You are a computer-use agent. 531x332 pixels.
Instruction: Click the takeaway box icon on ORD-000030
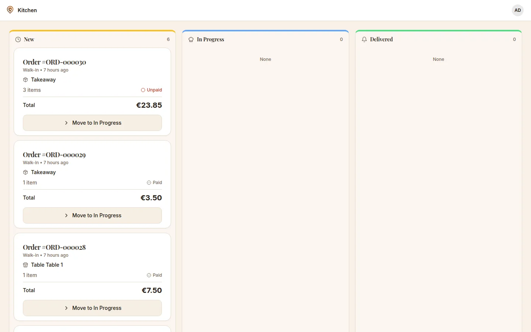tap(25, 80)
